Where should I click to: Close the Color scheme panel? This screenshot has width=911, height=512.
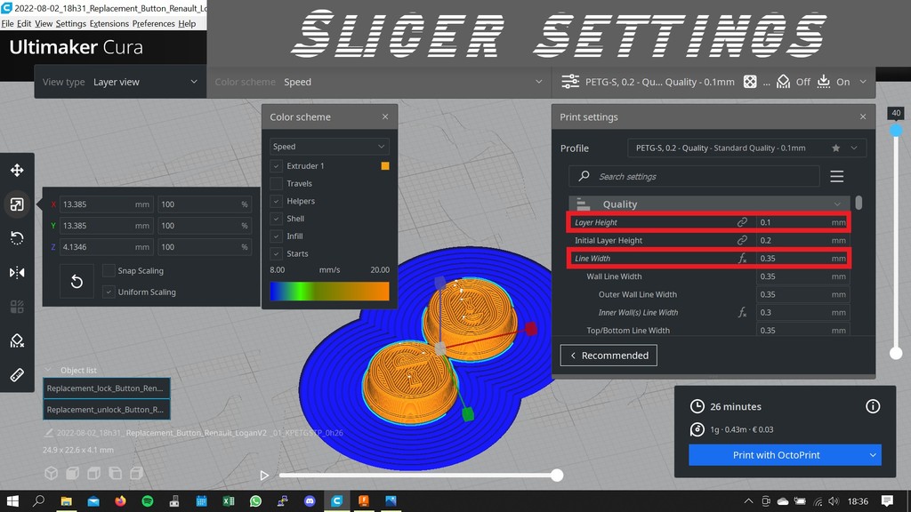(x=385, y=116)
